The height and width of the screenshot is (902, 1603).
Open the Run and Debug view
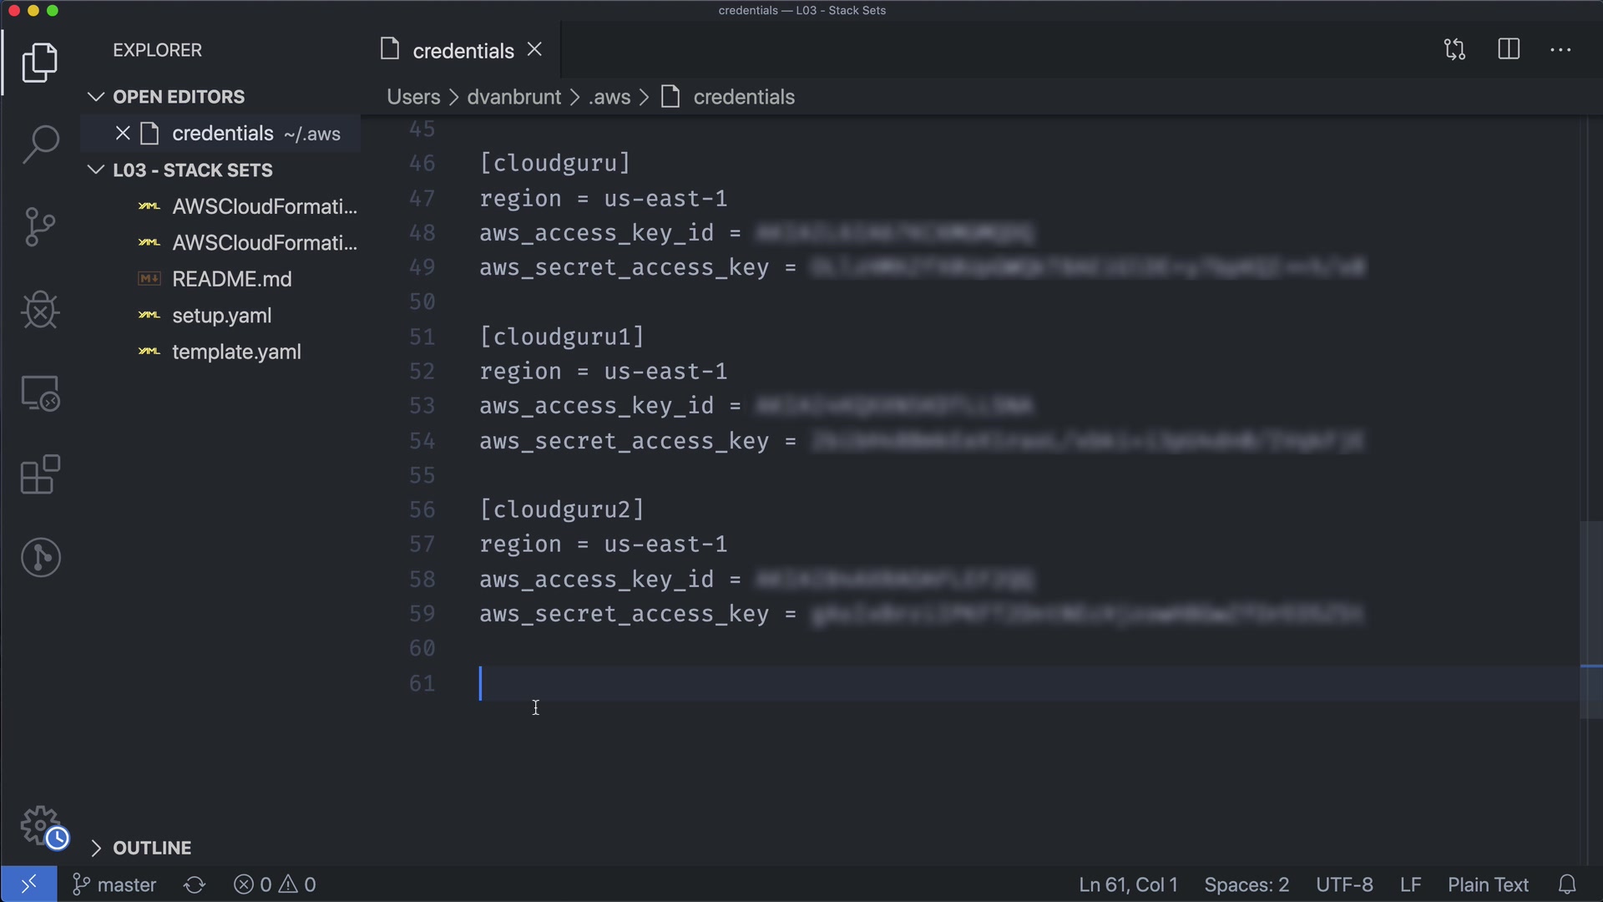[40, 310]
